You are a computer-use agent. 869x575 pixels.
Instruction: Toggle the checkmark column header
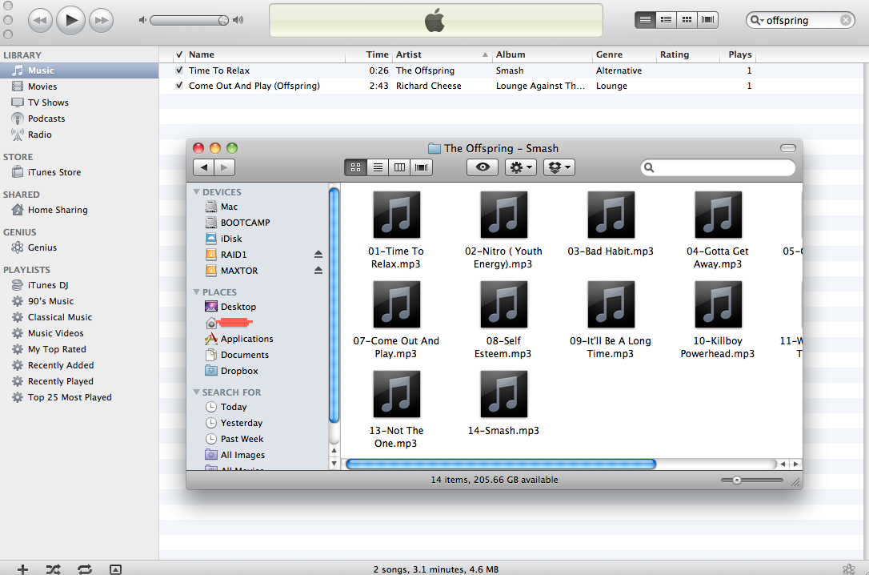point(179,54)
